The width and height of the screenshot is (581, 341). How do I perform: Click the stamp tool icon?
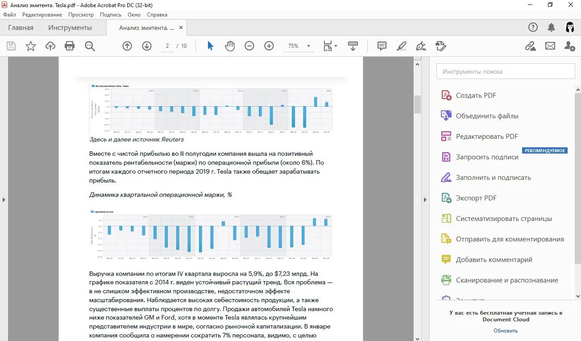coord(440,46)
